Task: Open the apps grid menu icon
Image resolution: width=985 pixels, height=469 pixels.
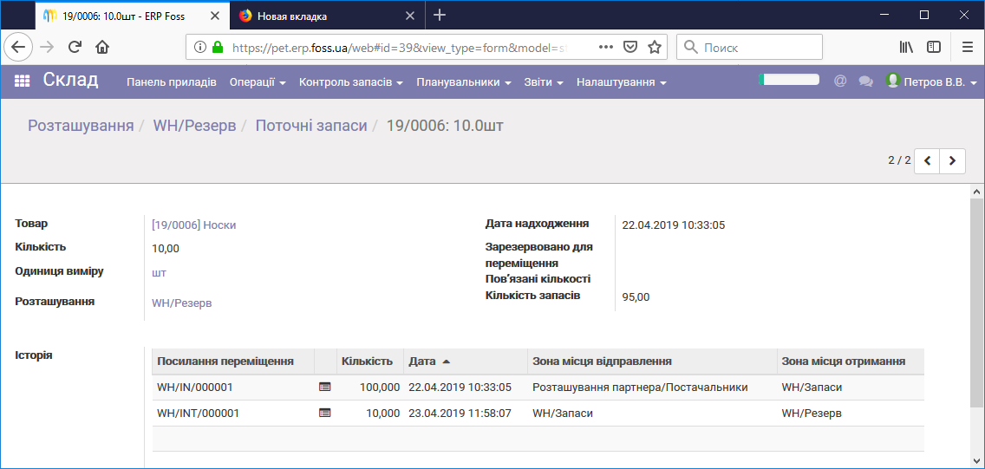Action: [22, 81]
